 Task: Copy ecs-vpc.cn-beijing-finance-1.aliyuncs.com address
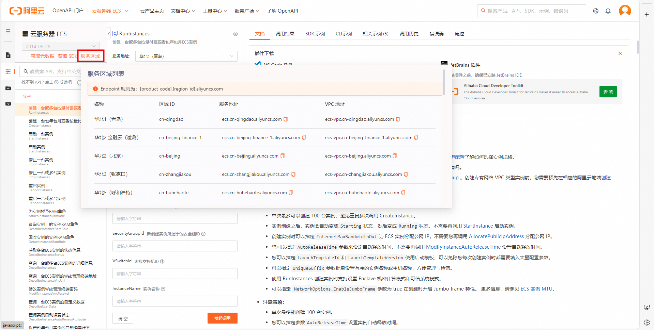coord(416,137)
